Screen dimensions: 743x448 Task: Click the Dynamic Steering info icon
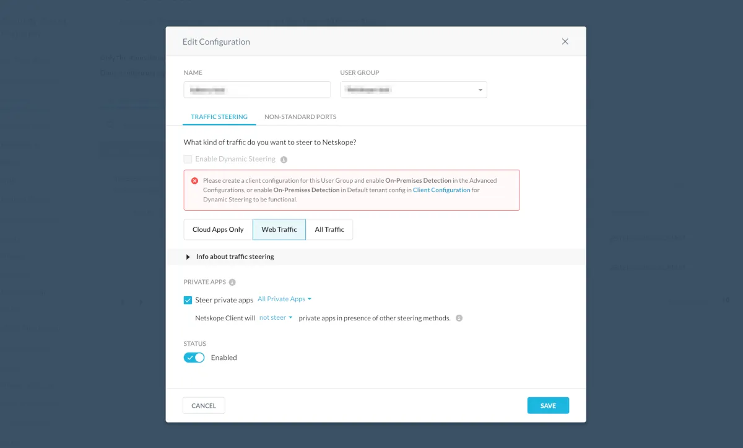pos(284,159)
